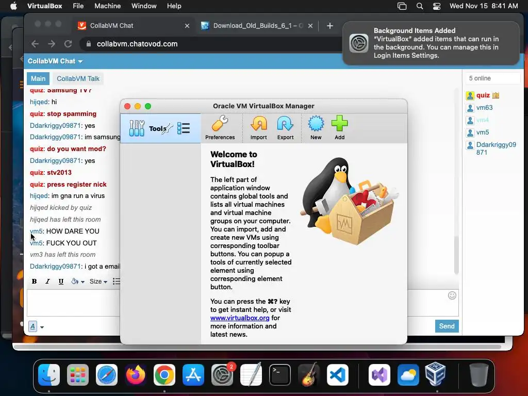Click the screen mirroring icon in menu bar

tap(402, 6)
